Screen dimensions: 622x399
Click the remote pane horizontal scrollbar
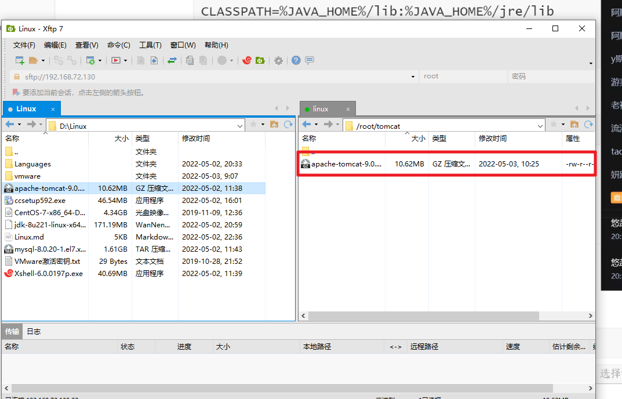[424, 315]
